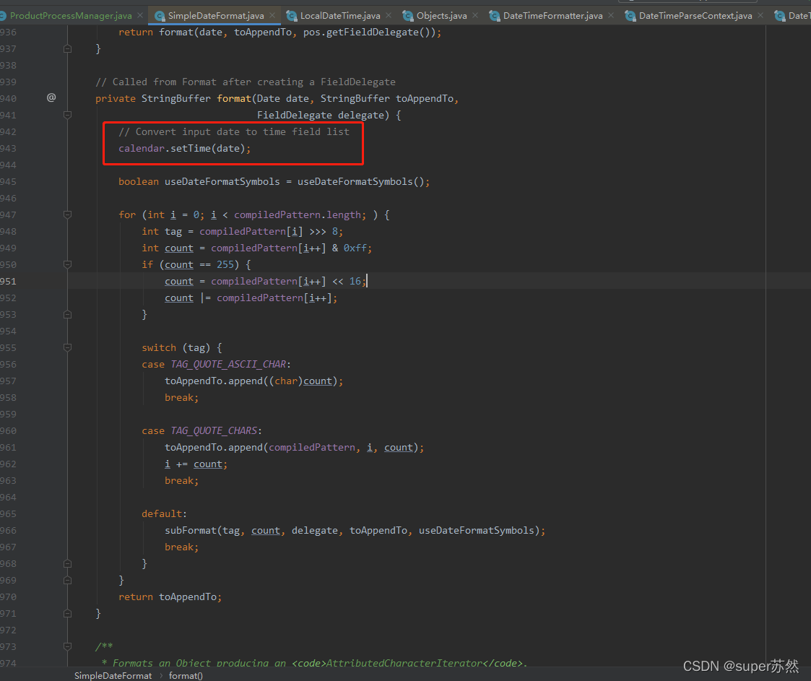811x681 pixels.
Task: Click the class icon on DateTimeFormatter.java tab
Action: click(495, 16)
